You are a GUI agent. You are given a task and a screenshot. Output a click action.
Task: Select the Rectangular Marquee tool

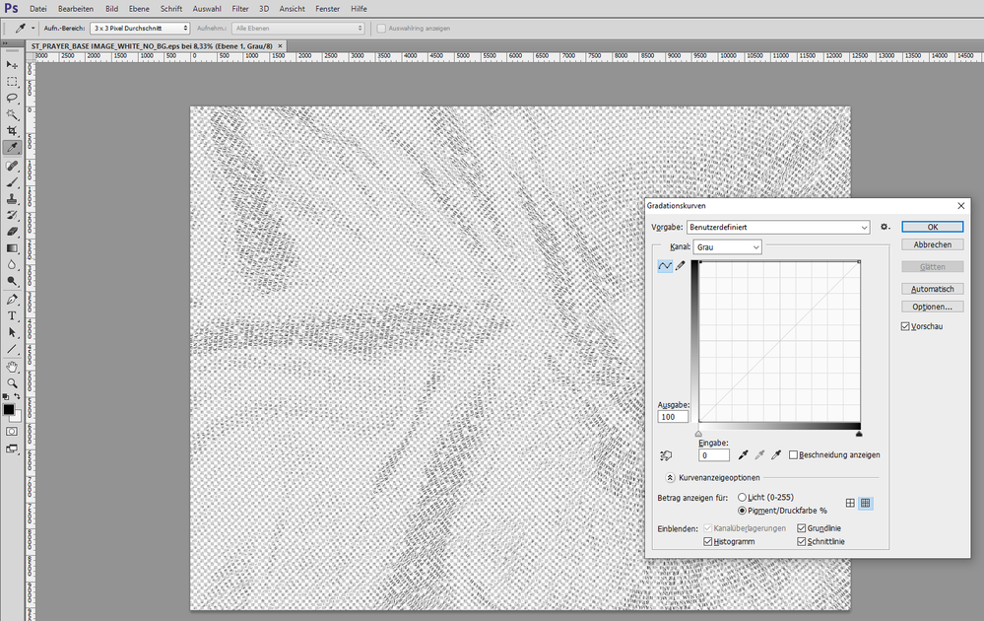12,82
